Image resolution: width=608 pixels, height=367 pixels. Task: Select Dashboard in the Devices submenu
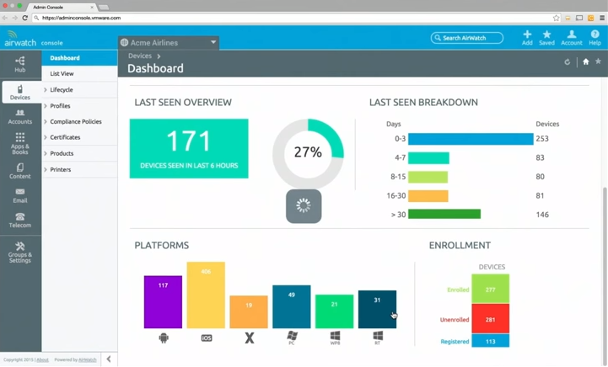[79, 58]
